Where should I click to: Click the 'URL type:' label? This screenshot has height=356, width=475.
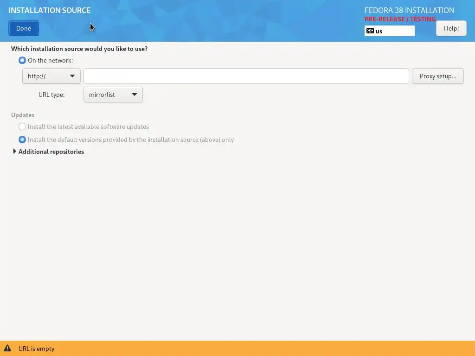tap(51, 95)
